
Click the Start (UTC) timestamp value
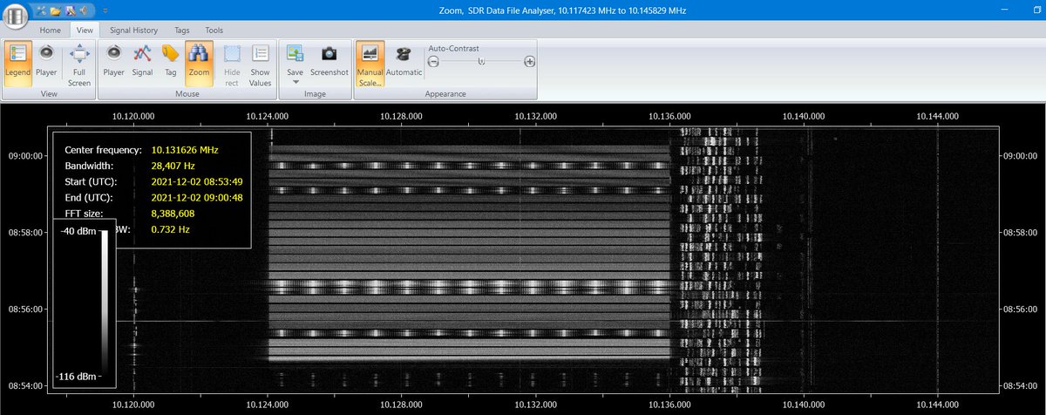[x=197, y=181]
